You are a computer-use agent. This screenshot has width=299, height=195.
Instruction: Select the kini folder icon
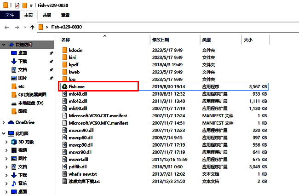[x=65, y=57]
